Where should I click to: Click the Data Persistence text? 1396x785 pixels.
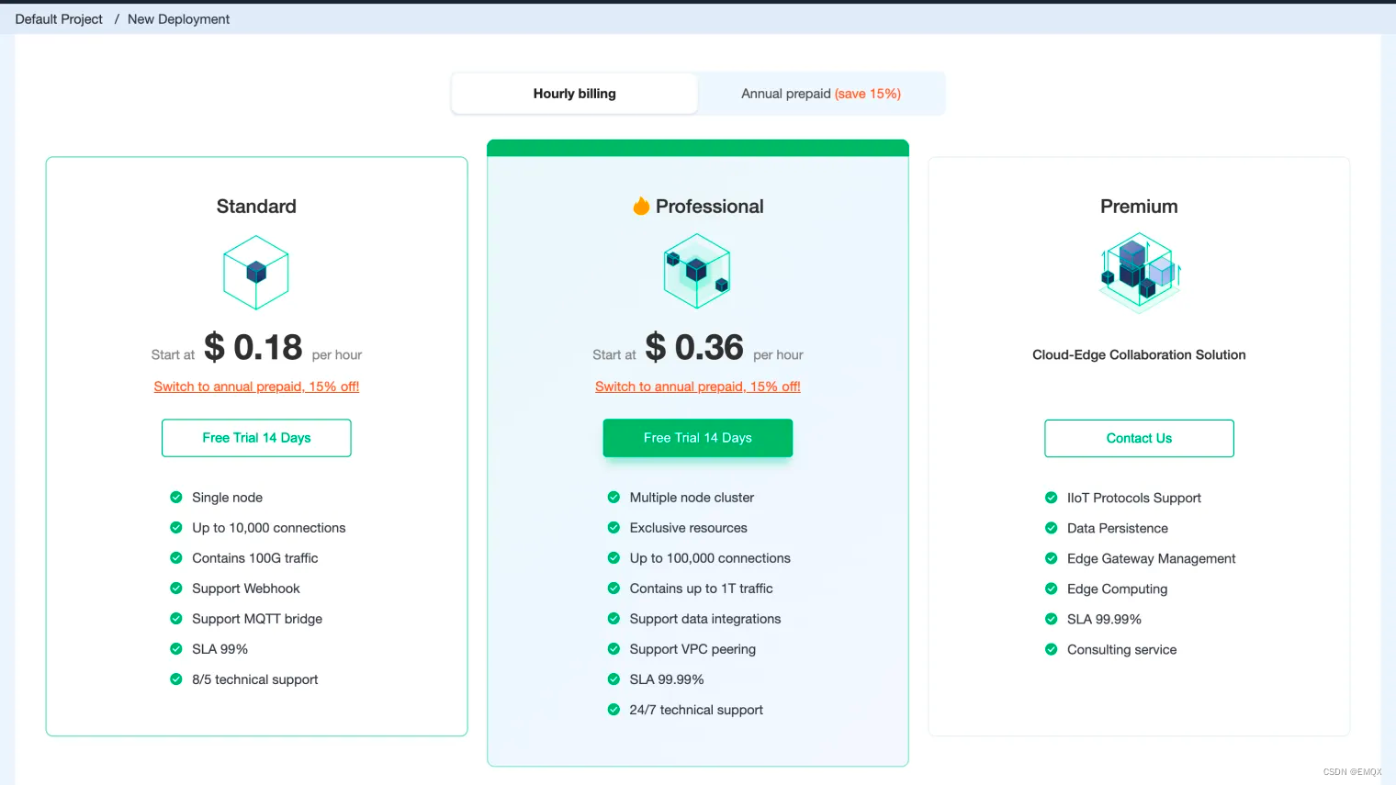1118,528
